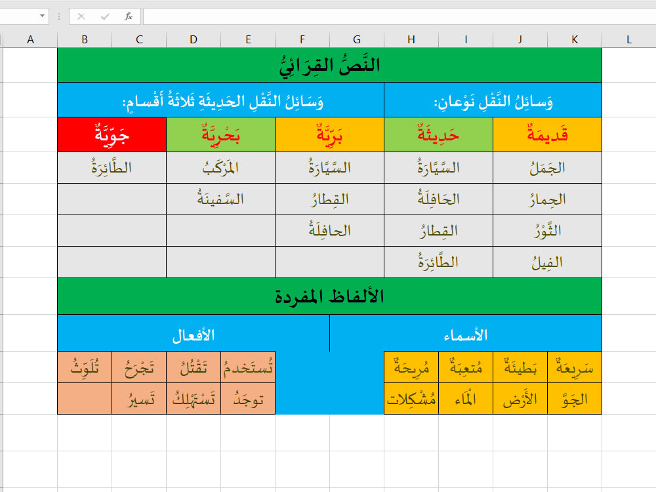The width and height of the screenshot is (656, 492).
Task: Click the cell مُتعِبَةٌ
Action: click(x=466, y=367)
